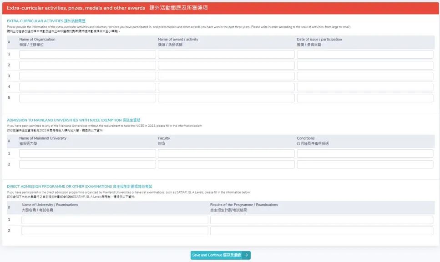440x262 pixels.
Task: Select Results of the Programme field row 1
Action: click(x=322, y=220)
